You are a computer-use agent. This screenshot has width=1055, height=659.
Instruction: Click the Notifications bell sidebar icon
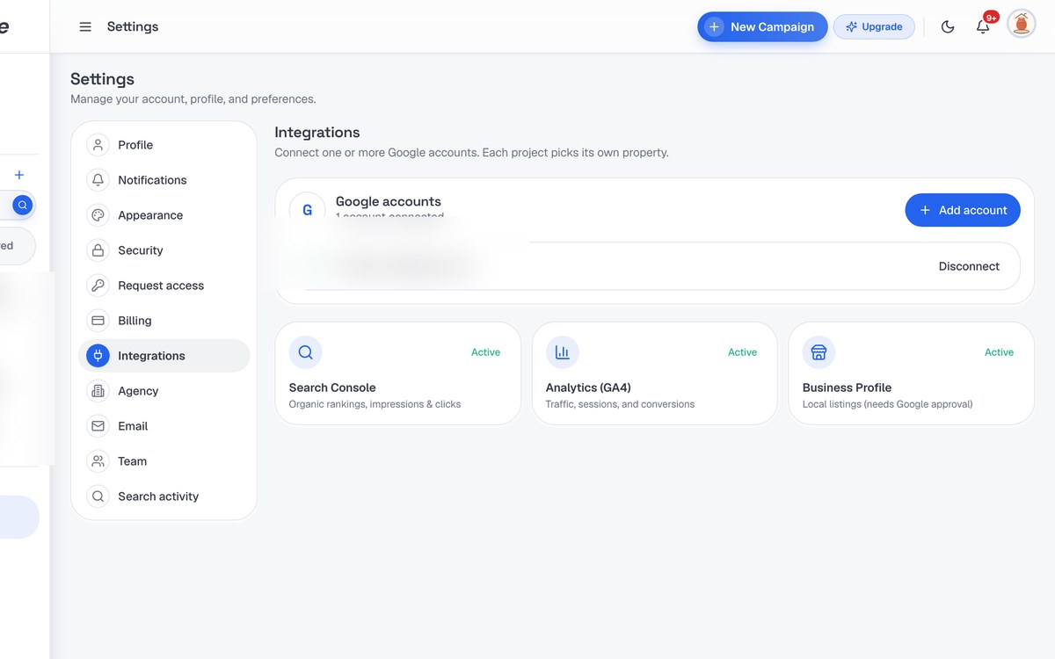[98, 180]
